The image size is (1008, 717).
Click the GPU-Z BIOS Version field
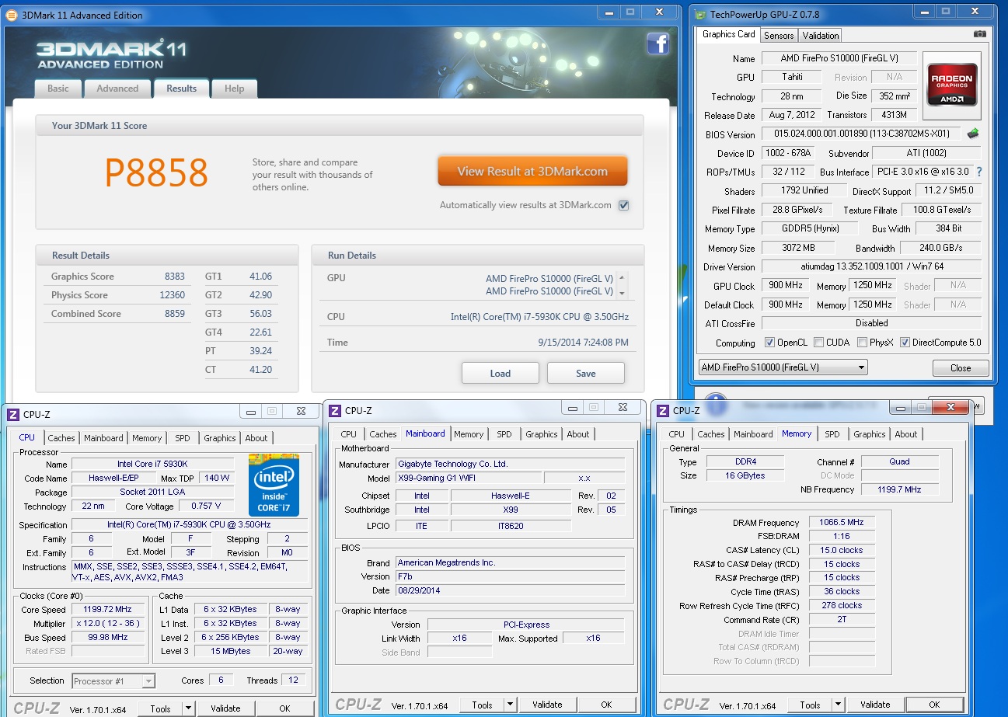pos(860,134)
